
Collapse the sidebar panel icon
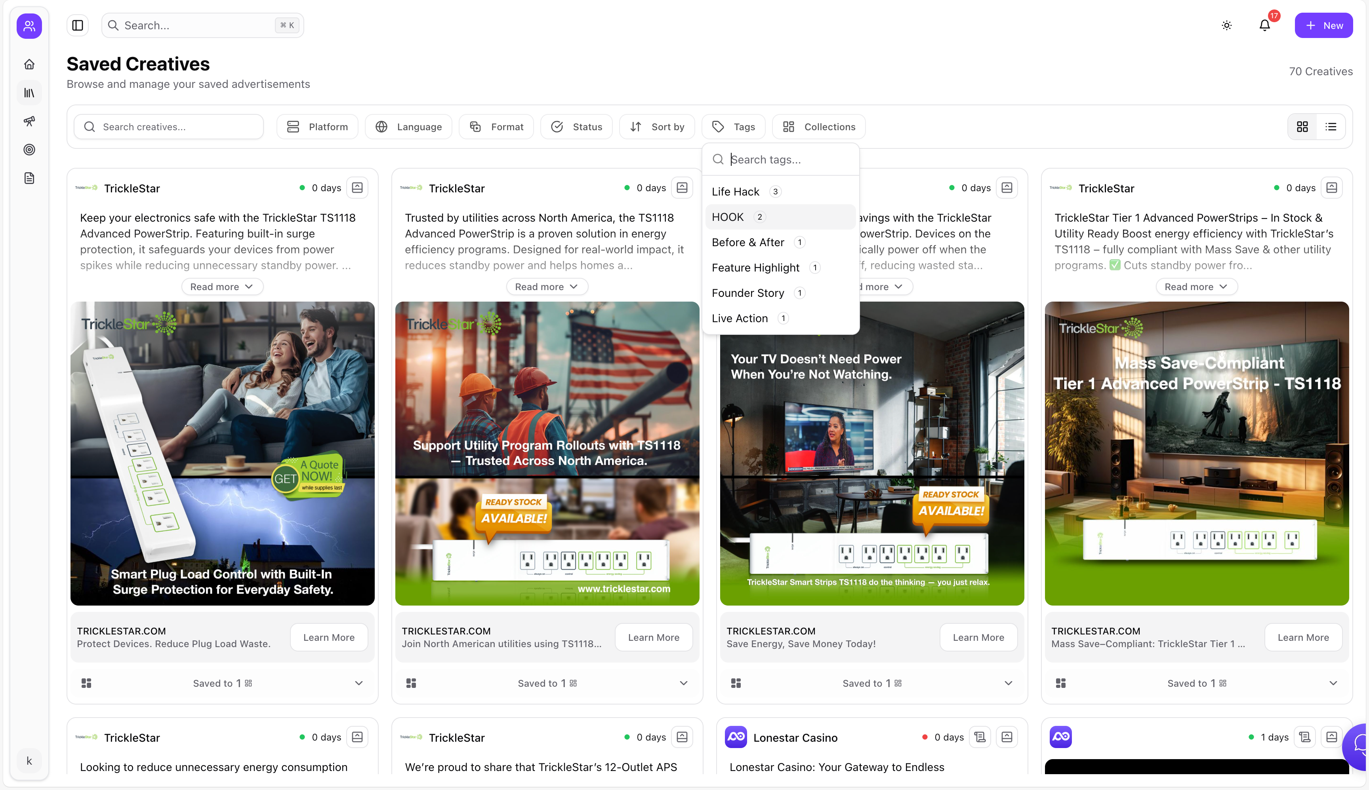click(78, 25)
